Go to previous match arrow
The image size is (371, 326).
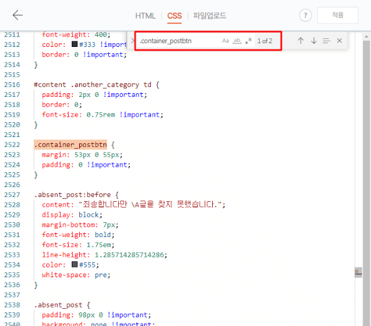tap(301, 41)
